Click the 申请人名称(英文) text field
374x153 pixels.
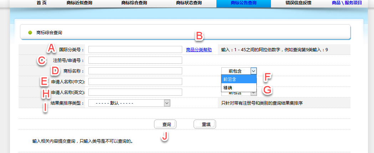135,92
